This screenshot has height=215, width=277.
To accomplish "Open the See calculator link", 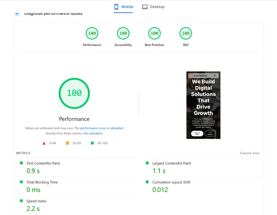I will coord(93,133).
